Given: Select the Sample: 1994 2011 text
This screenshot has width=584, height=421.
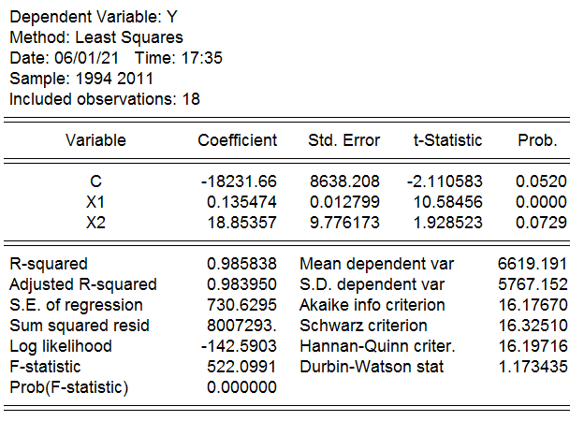Looking at the screenshot, I should pyautogui.click(x=81, y=79).
